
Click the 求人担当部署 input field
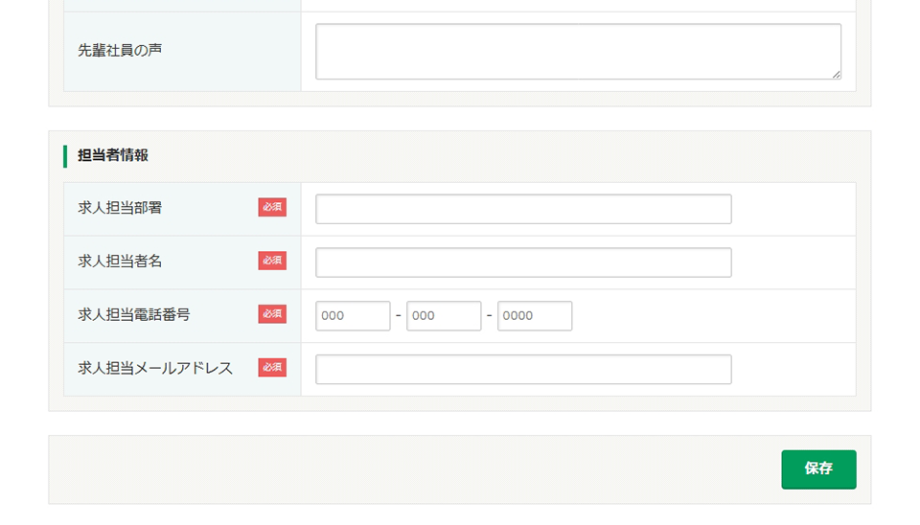click(x=523, y=209)
